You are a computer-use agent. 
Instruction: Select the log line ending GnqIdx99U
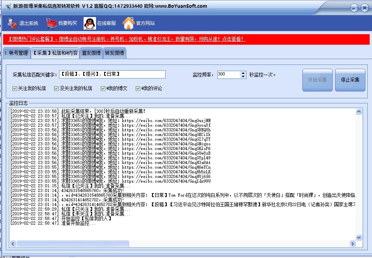pyautogui.click(x=110, y=181)
